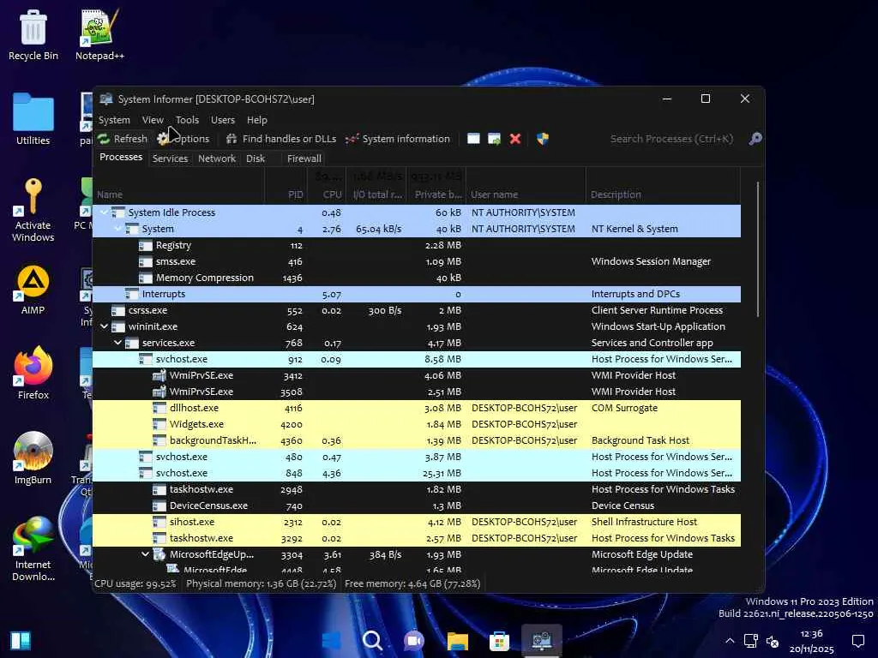Open the View menu
Screen dimensions: 878x658
click(x=153, y=120)
